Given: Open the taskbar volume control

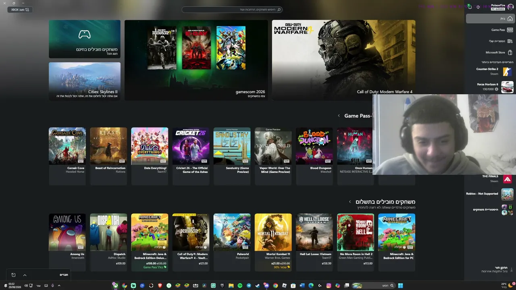Looking at the screenshot, I should click(x=26, y=286).
